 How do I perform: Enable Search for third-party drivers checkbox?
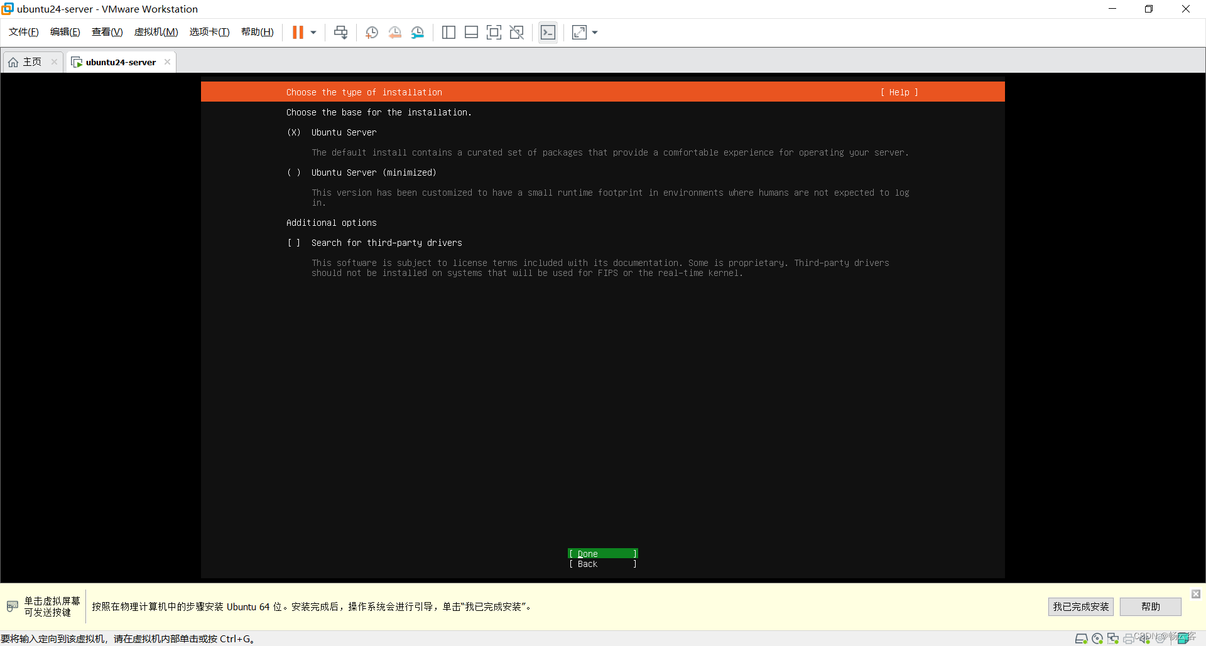click(x=294, y=243)
